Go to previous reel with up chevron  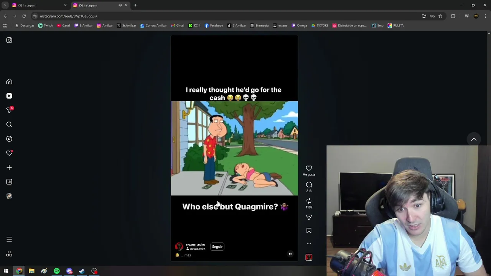coord(474,140)
